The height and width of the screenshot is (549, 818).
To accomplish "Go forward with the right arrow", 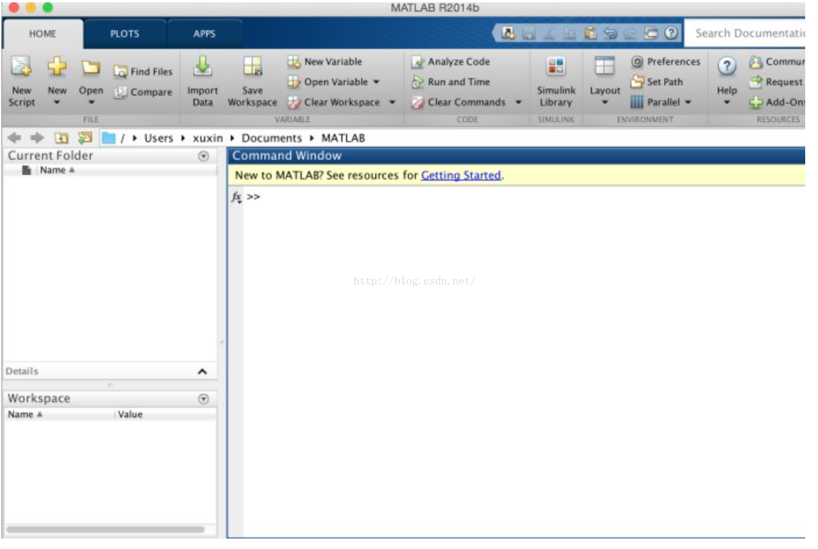I will tap(37, 138).
